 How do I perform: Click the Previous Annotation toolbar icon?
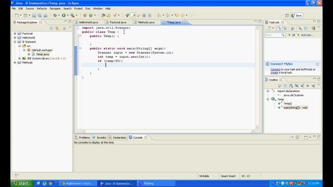pos(168,15)
